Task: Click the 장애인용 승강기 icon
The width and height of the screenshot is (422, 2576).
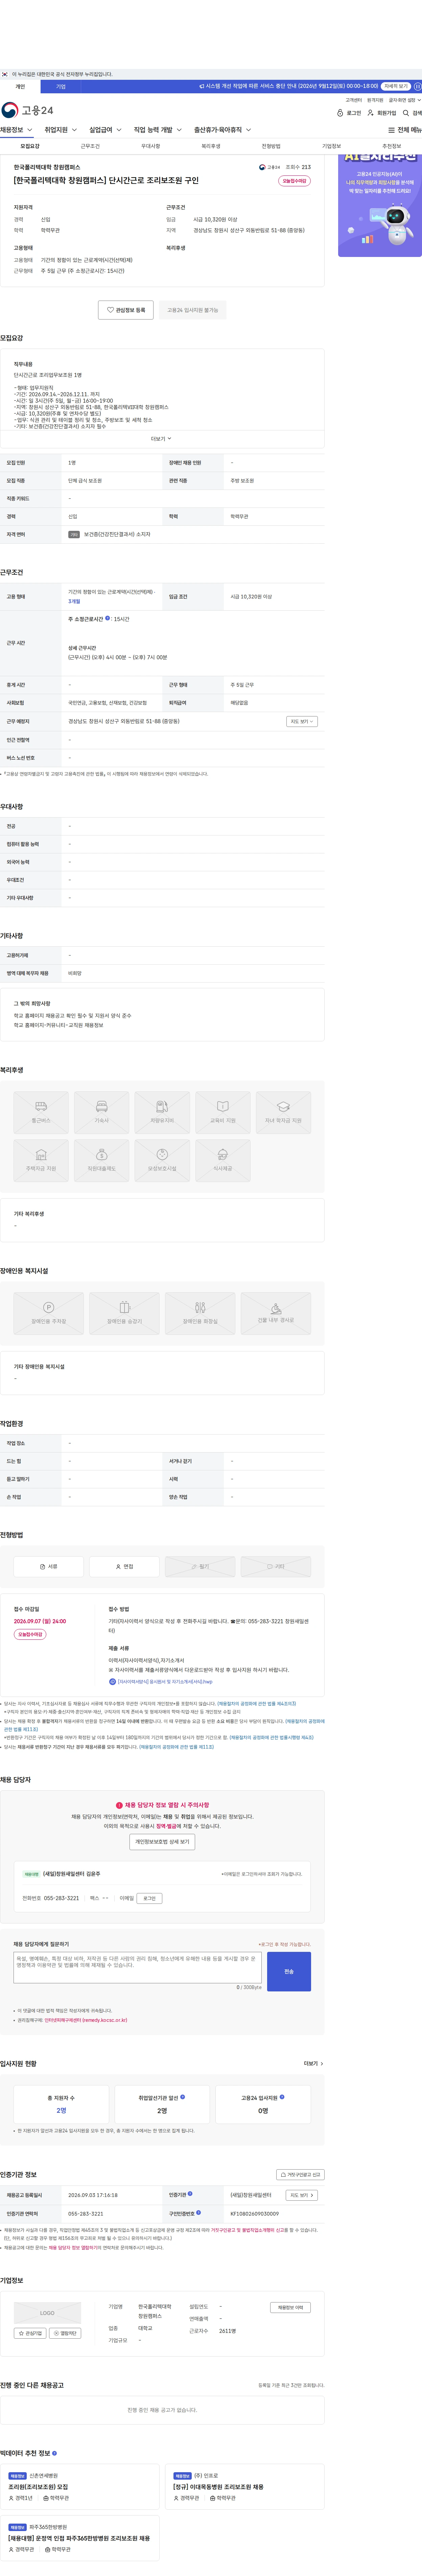Action: point(124,1313)
